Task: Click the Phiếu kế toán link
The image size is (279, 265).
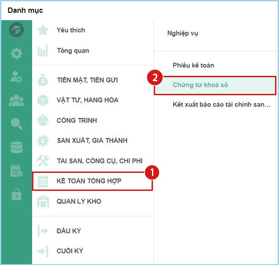Action: click(193, 65)
